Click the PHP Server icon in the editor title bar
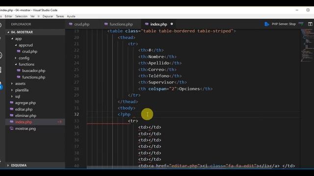314x176 pixels. tap(266, 24)
